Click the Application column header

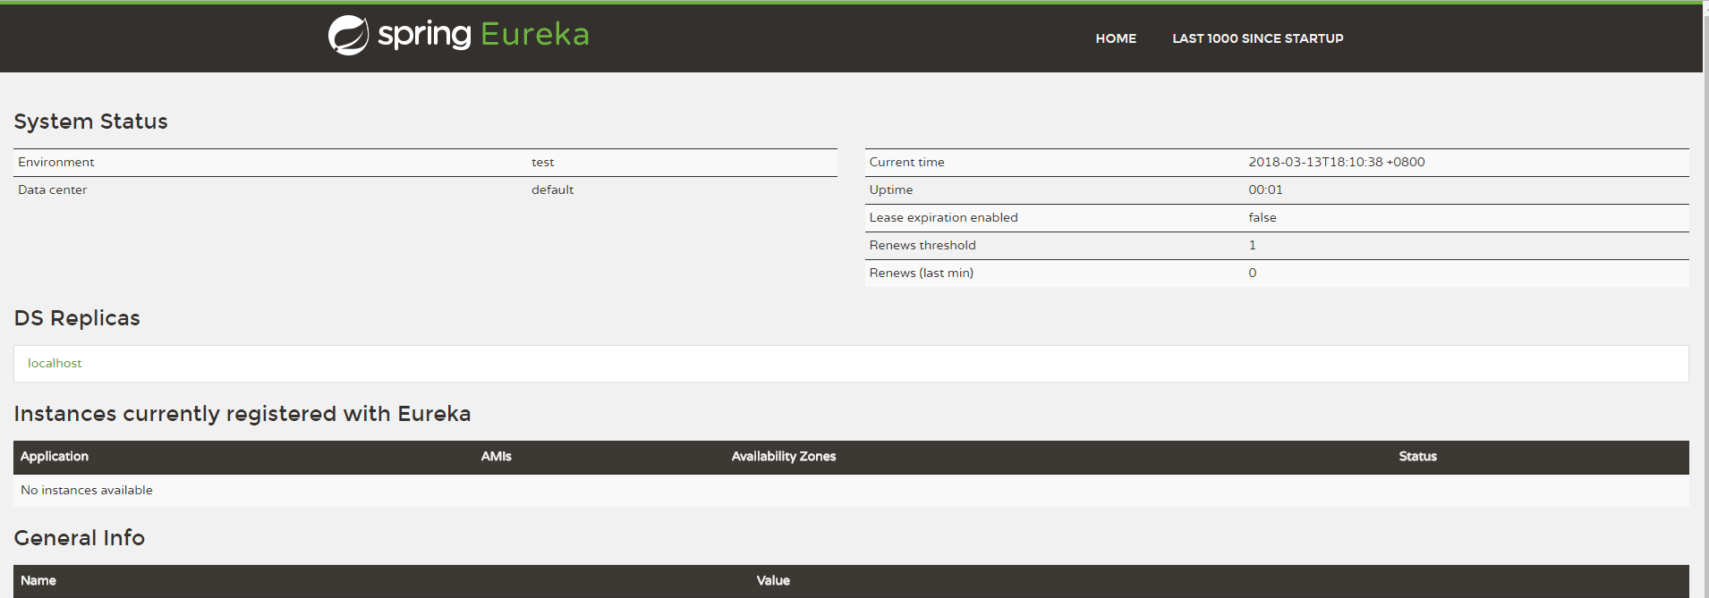click(55, 456)
